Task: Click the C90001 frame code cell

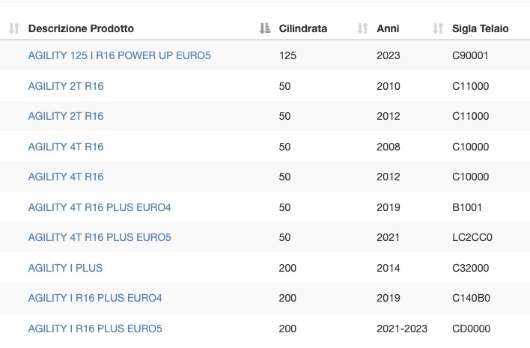Action: 470,55
